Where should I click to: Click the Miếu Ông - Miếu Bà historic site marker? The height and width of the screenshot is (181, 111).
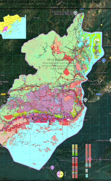pyautogui.click(x=75, y=12)
